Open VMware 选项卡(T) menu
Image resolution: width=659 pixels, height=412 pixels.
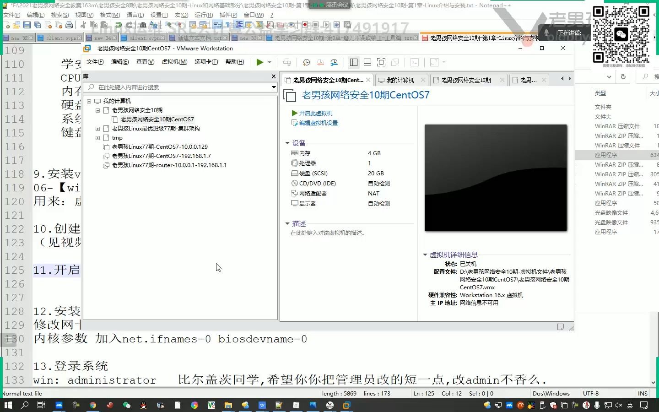206,62
